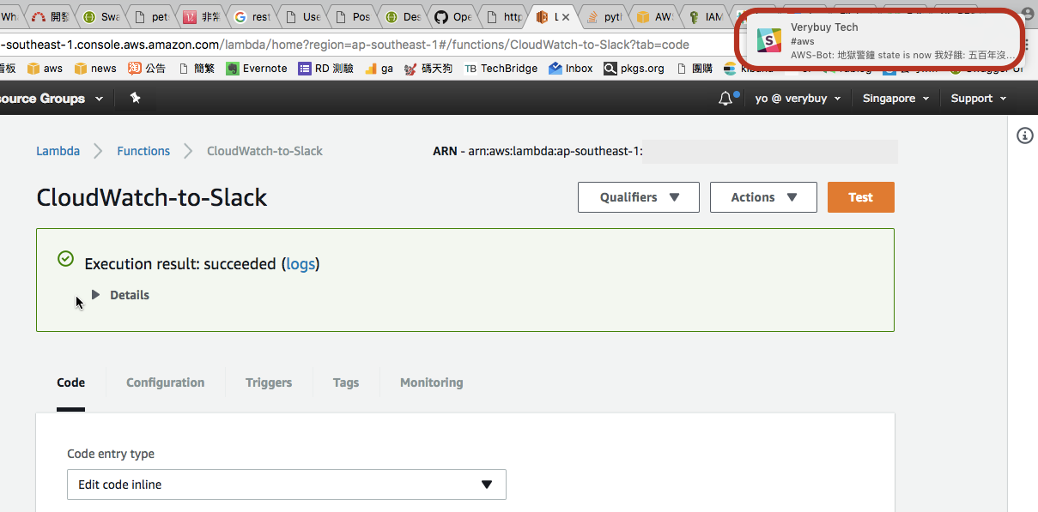Switch to the 'Use' browser tab
The image size is (1038, 512).
coord(302,17)
